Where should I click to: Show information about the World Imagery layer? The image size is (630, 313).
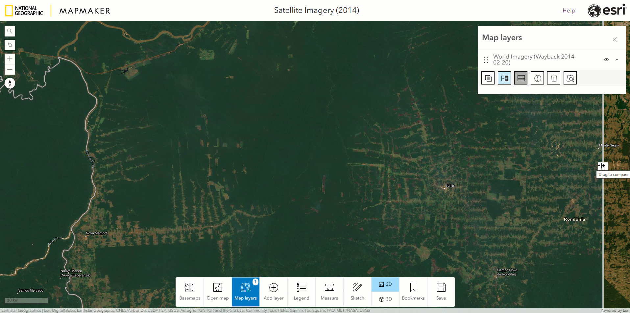537,78
